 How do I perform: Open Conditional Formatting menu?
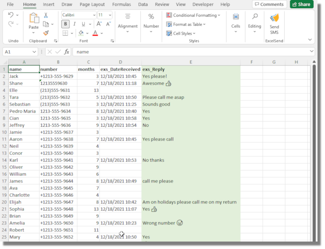193,15
